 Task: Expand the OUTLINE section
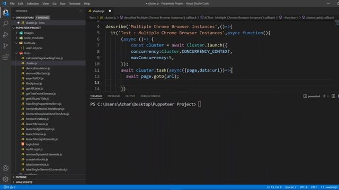pyautogui.click(x=21, y=177)
